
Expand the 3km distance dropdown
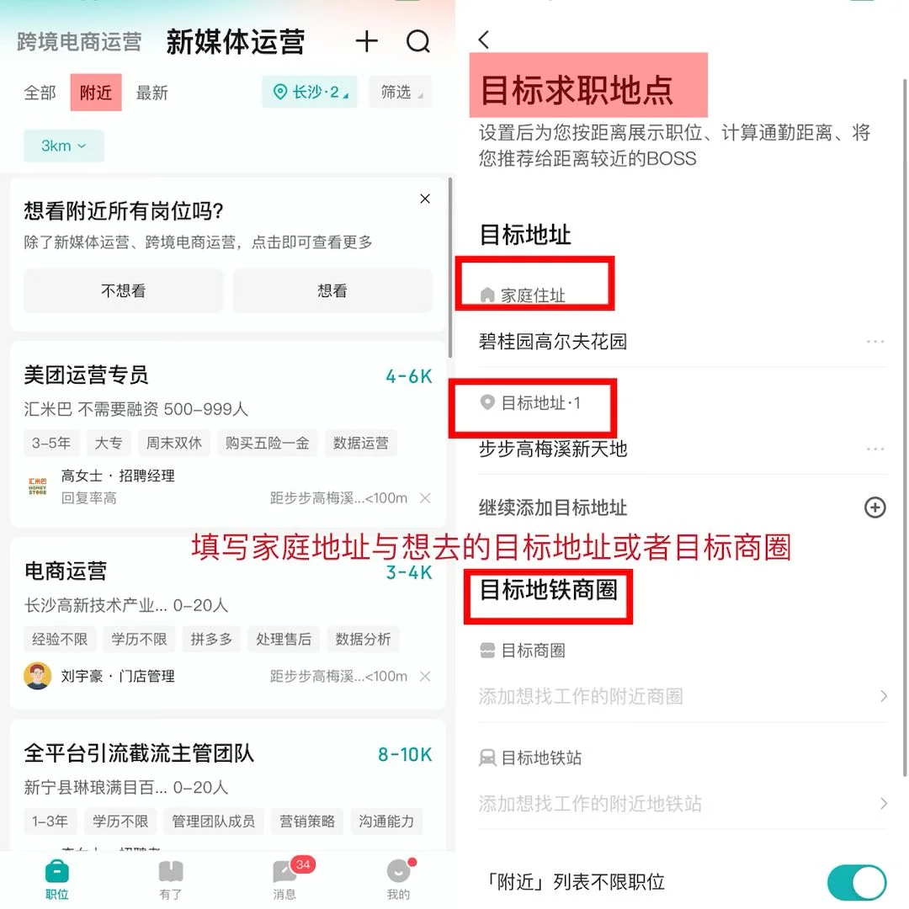click(64, 146)
